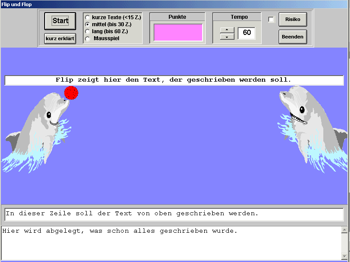Viewport: 350px width, 262px height.
Task: Click the pink Punkte score box
Action: [x=178, y=33]
